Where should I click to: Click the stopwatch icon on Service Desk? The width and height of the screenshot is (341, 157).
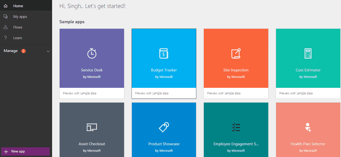[92, 53]
